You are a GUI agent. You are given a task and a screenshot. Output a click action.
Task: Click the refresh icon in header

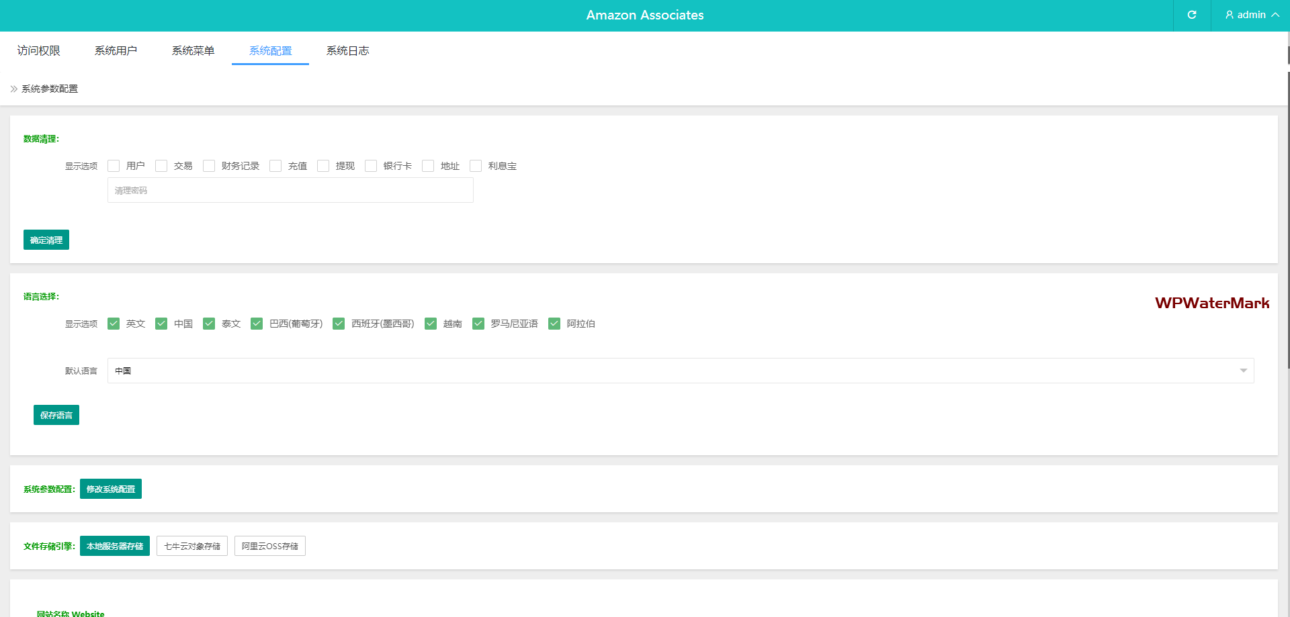click(1191, 15)
